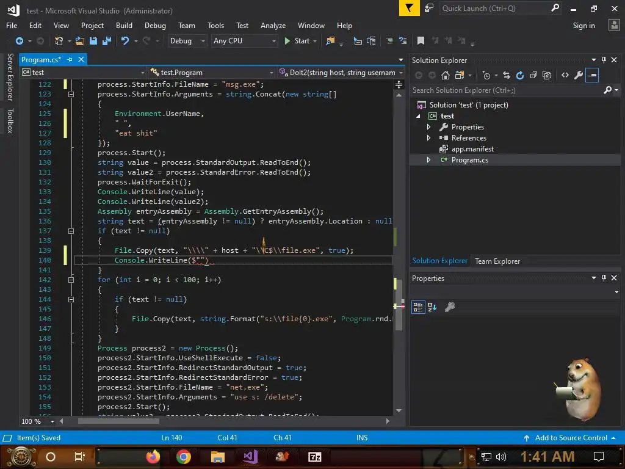Image resolution: width=625 pixels, height=469 pixels.
Task: Click the Pending Changes Filter clock icon
Action: point(486,75)
